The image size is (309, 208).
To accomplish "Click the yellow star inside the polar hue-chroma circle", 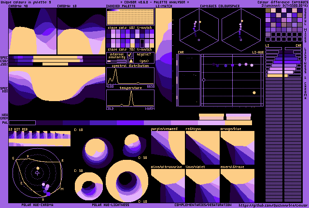I will [38, 169].
